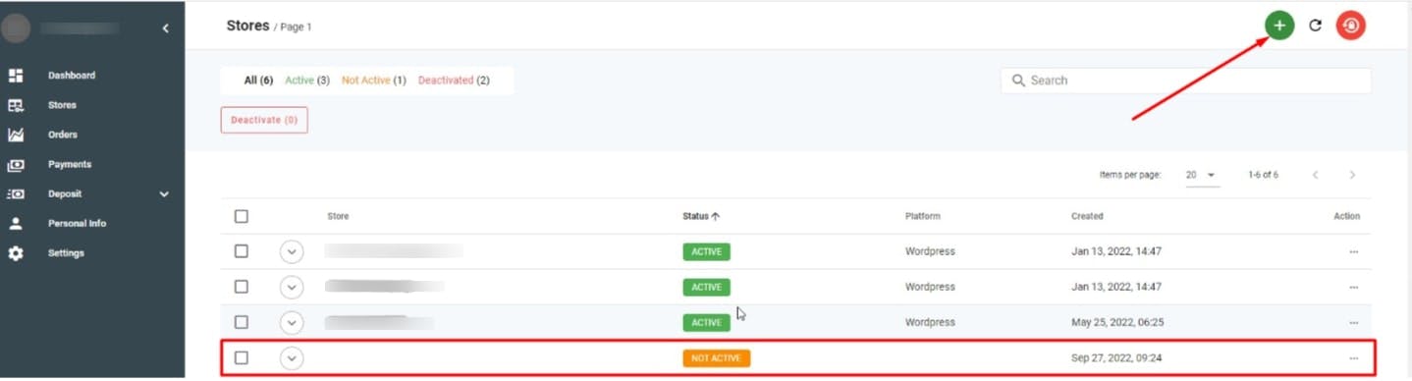Click the 1-6 of 6 pagination text

tap(1263, 175)
